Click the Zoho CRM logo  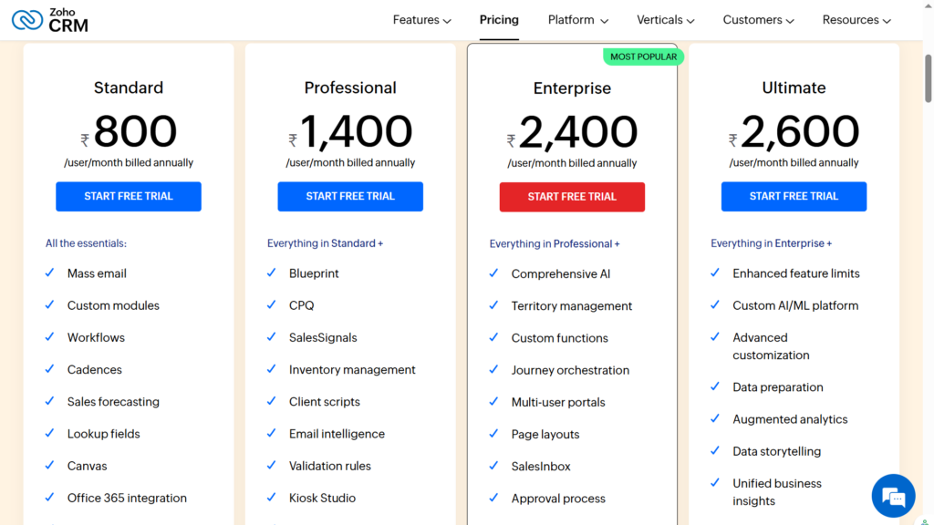(x=50, y=20)
